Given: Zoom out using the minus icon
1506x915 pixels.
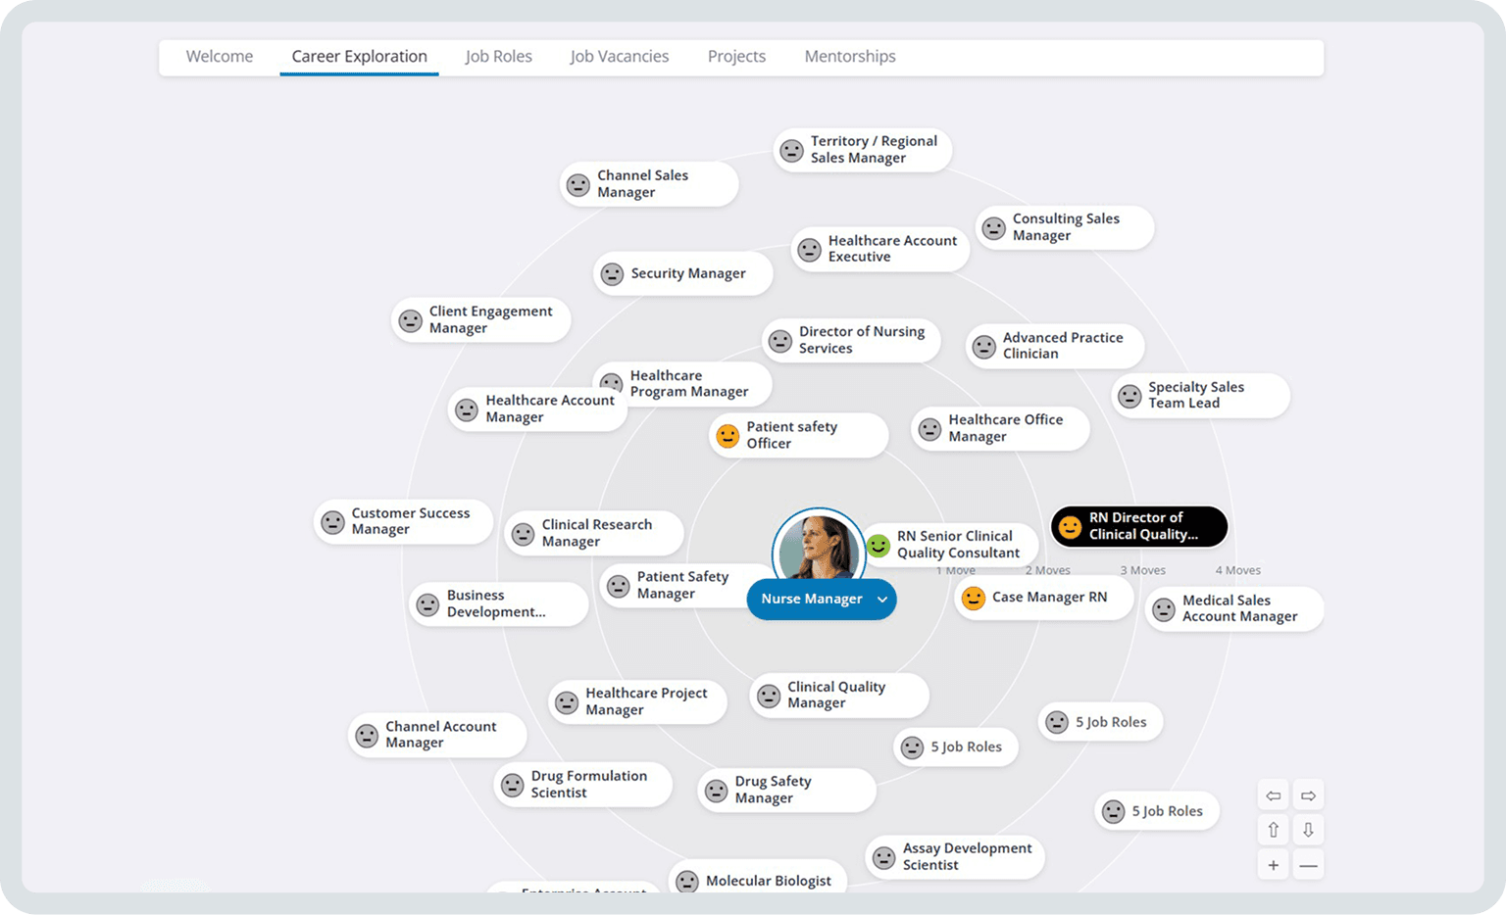Looking at the screenshot, I should tap(1308, 864).
